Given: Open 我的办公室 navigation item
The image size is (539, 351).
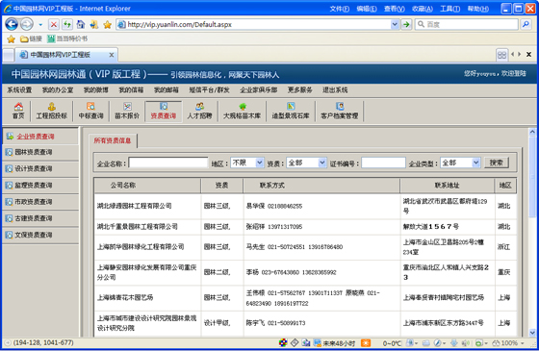Looking at the screenshot, I should tap(58, 90).
